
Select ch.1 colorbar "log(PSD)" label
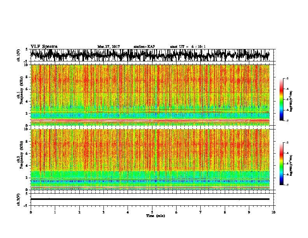coord(291,101)
